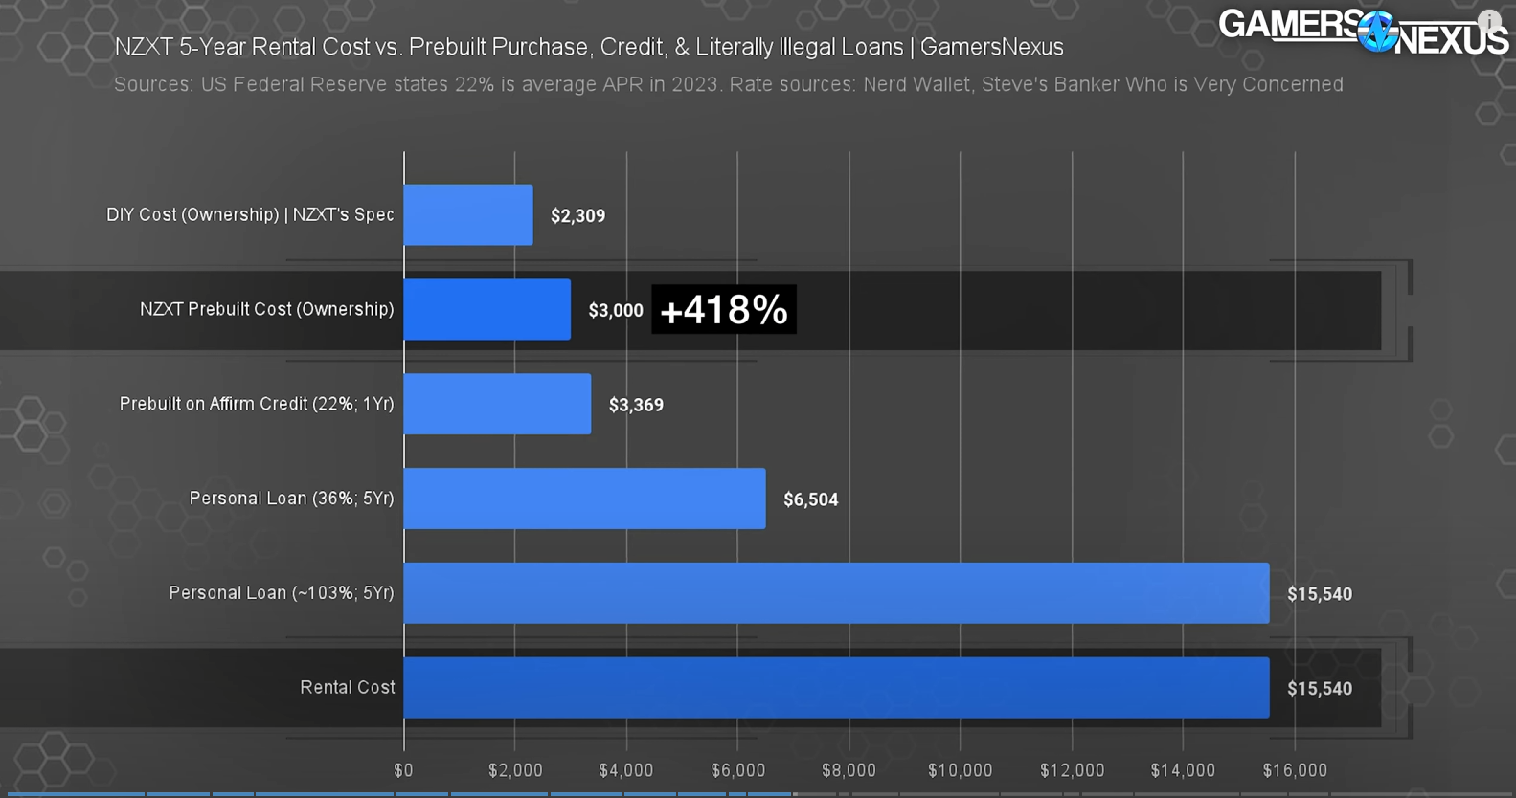This screenshot has width=1516, height=798.
Task: Click the $12,000 axis tick label
Action: coord(1072,770)
